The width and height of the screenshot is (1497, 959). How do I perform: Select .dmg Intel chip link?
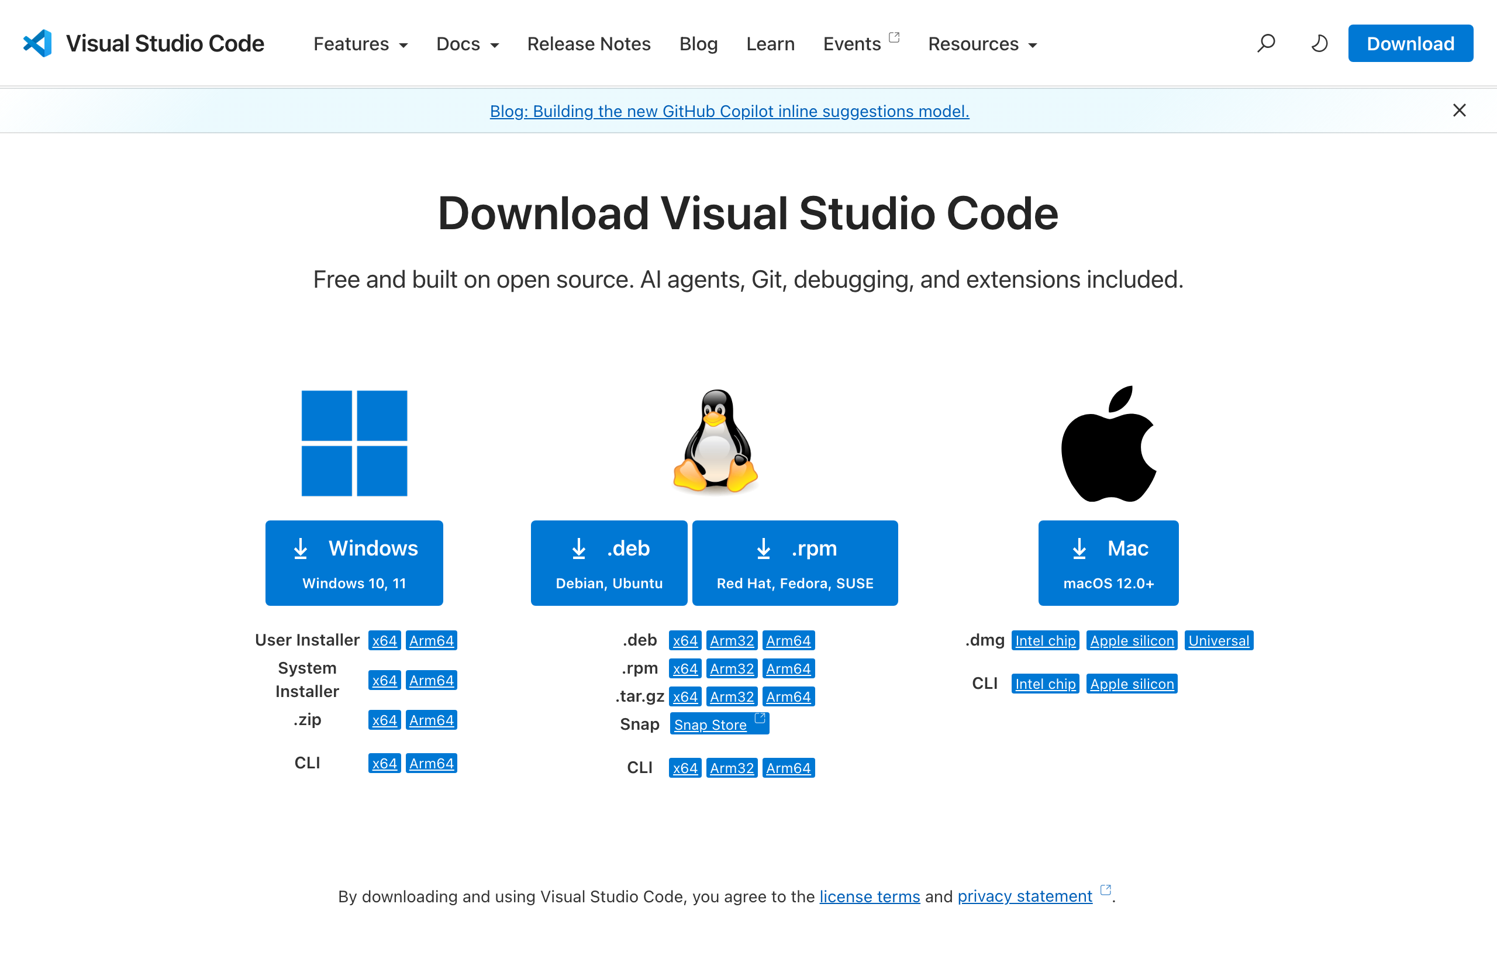click(1046, 640)
